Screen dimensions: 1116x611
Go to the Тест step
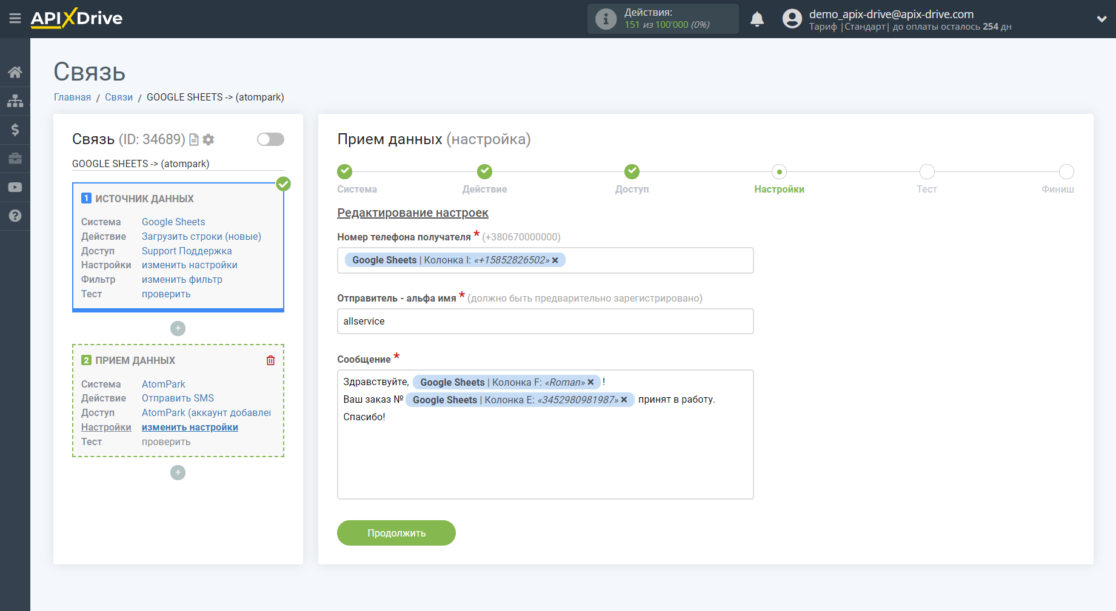(x=926, y=172)
